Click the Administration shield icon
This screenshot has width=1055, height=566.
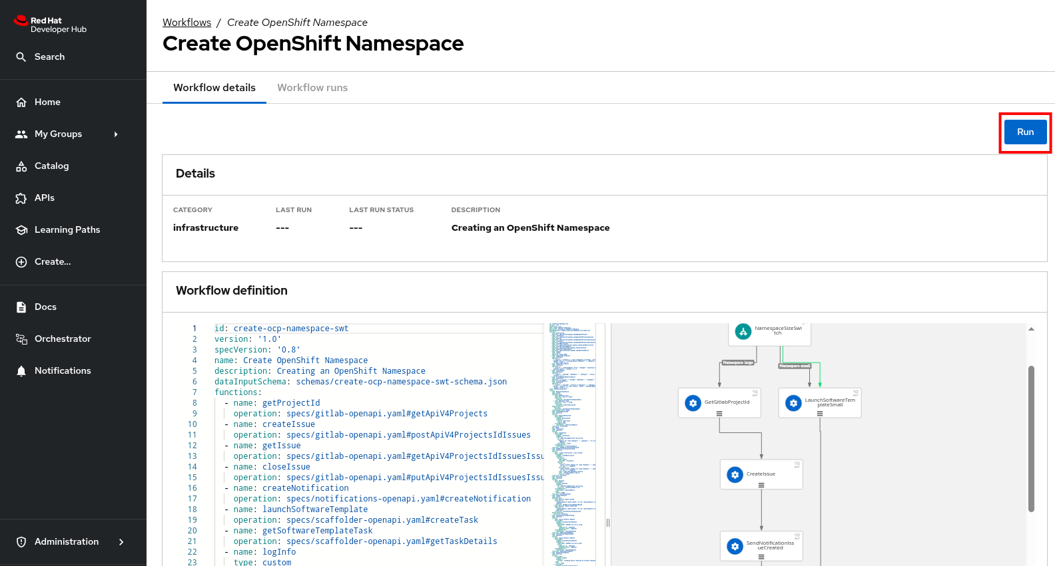click(x=21, y=542)
